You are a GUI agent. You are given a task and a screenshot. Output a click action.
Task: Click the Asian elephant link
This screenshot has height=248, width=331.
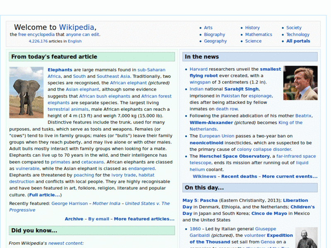click(x=82, y=89)
